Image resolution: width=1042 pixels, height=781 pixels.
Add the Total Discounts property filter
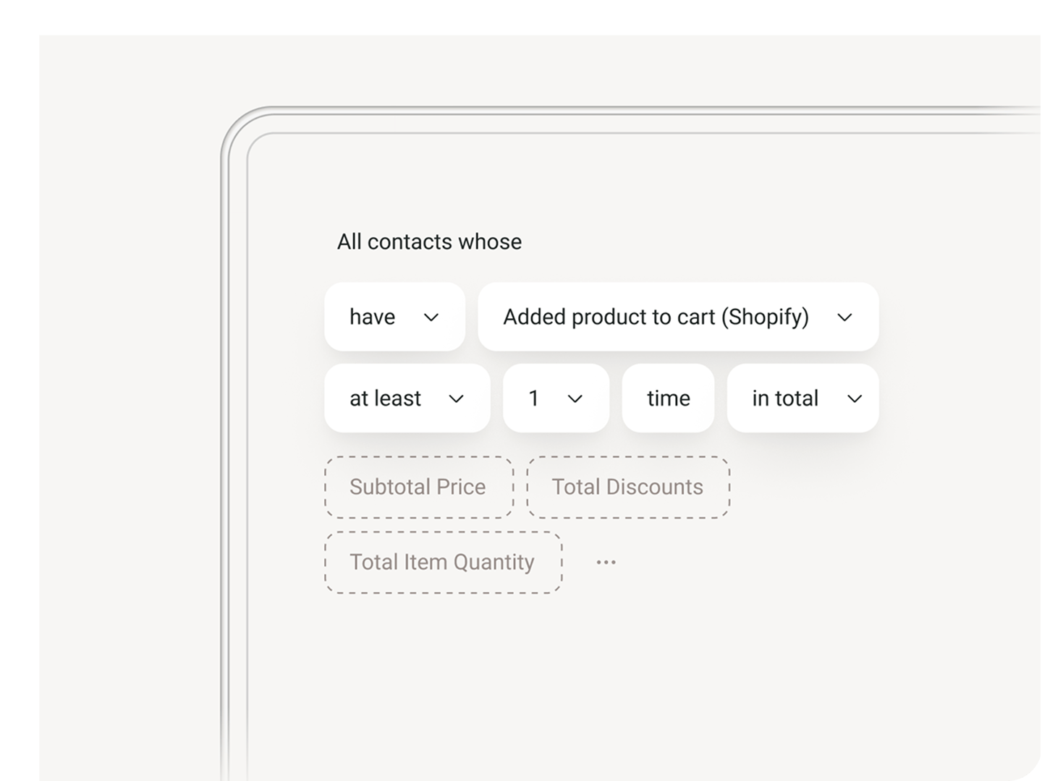point(627,487)
